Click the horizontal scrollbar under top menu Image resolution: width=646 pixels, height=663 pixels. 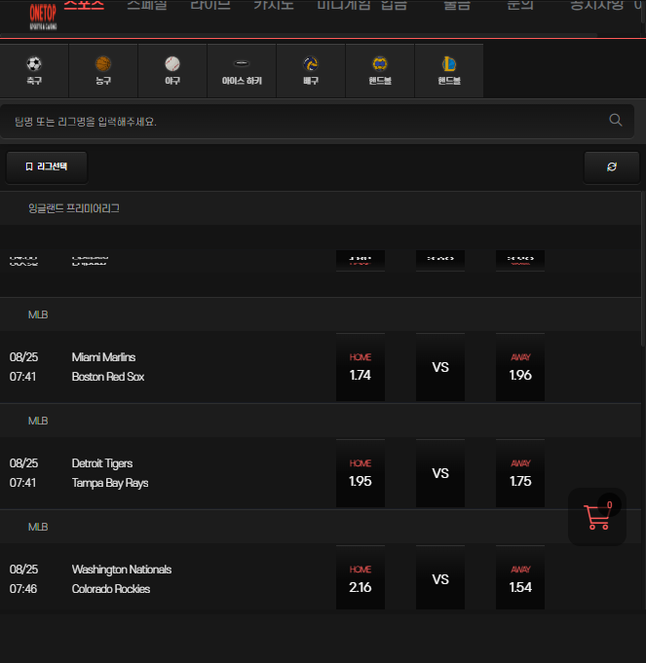(299, 35)
